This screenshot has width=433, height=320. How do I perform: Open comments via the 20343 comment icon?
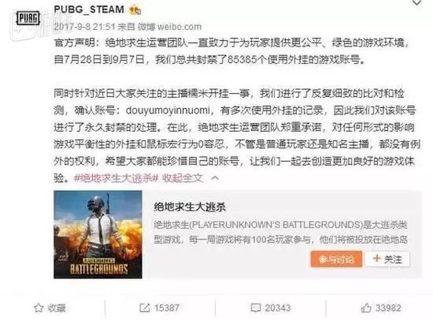point(255,308)
